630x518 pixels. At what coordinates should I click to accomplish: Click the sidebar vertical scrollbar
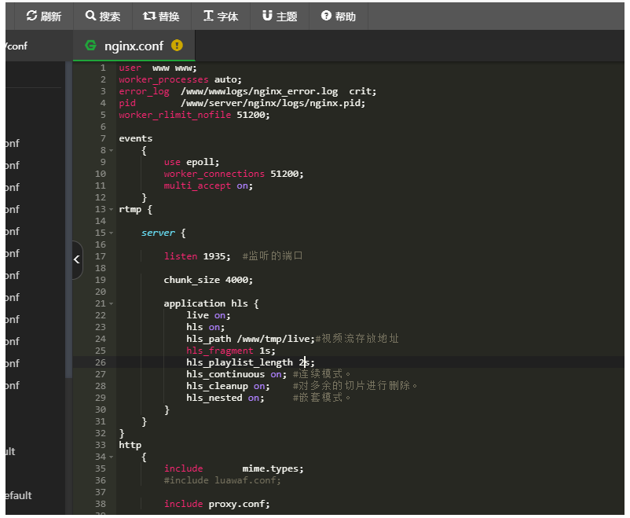tap(68, 219)
